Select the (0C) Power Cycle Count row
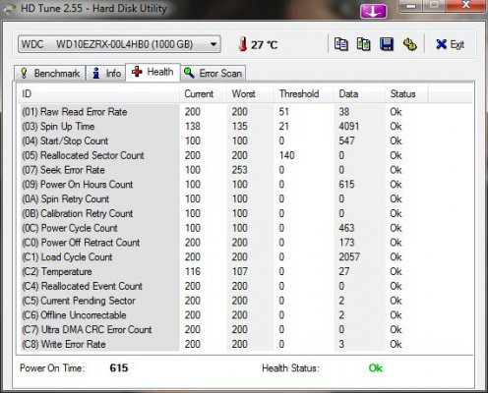The width and height of the screenshot is (488, 393). (x=224, y=228)
